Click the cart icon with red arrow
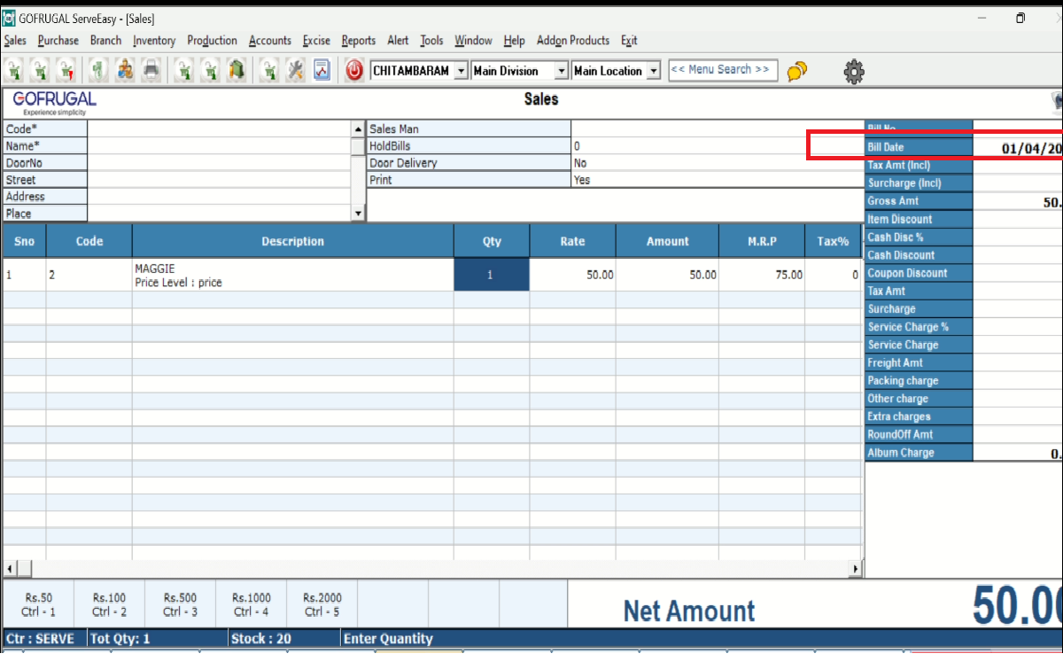1063x669 pixels. tap(67, 70)
